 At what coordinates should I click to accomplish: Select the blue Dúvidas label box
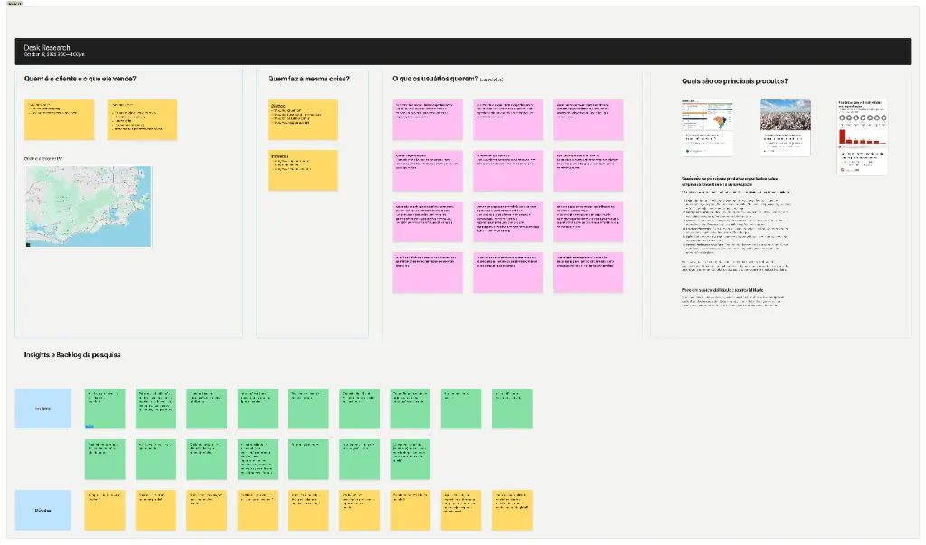43,510
